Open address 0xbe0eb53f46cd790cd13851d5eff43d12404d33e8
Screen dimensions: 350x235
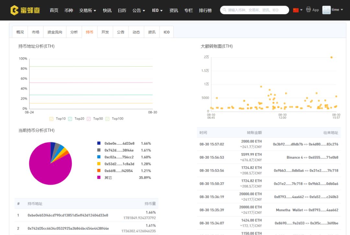68,215
